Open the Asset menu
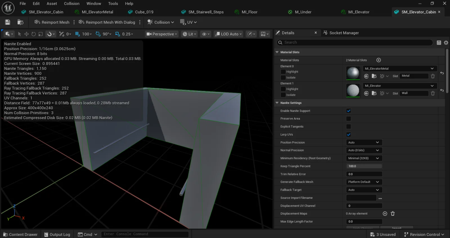 click(52, 4)
